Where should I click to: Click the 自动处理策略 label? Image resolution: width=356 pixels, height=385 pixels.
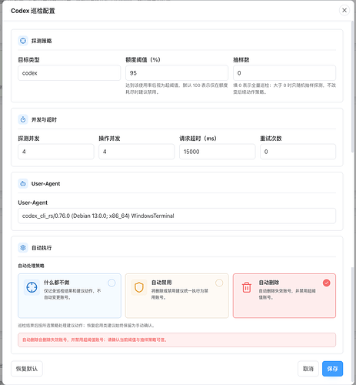(31, 266)
